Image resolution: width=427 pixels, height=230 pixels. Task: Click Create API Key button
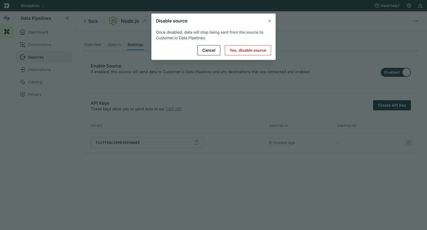(392, 105)
